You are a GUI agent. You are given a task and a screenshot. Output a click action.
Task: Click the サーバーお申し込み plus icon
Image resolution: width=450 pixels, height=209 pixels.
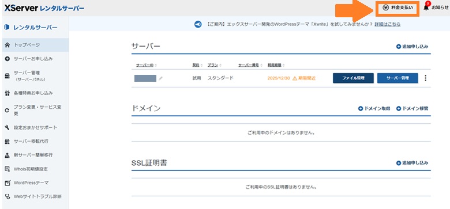click(7, 59)
